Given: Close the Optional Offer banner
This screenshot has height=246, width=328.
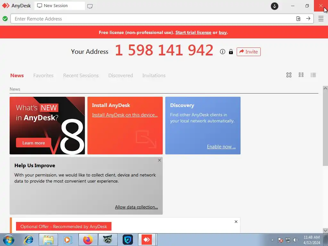Looking at the screenshot, I should pyautogui.click(x=236, y=222).
